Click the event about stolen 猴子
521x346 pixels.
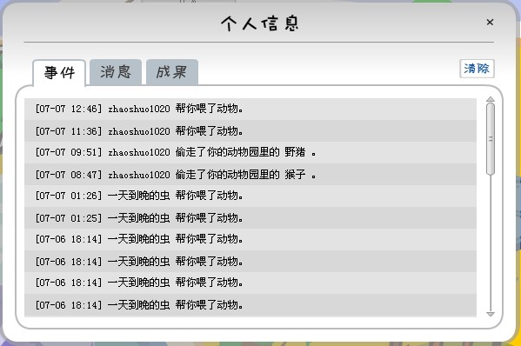[x=250, y=175]
